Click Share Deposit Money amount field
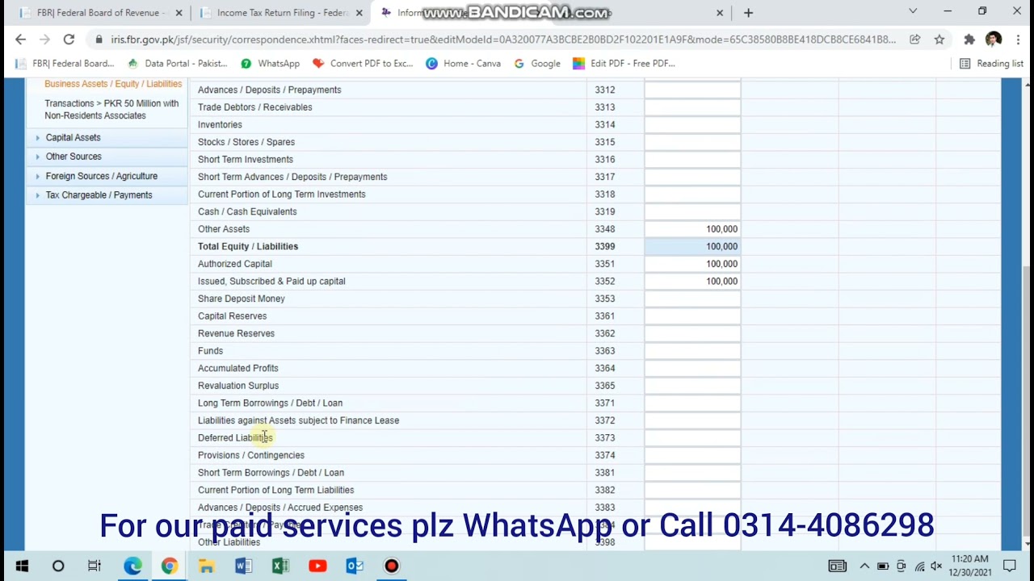The width and height of the screenshot is (1034, 581). click(692, 299)
